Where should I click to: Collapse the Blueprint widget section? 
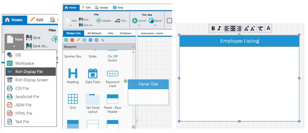coord(133,47)
